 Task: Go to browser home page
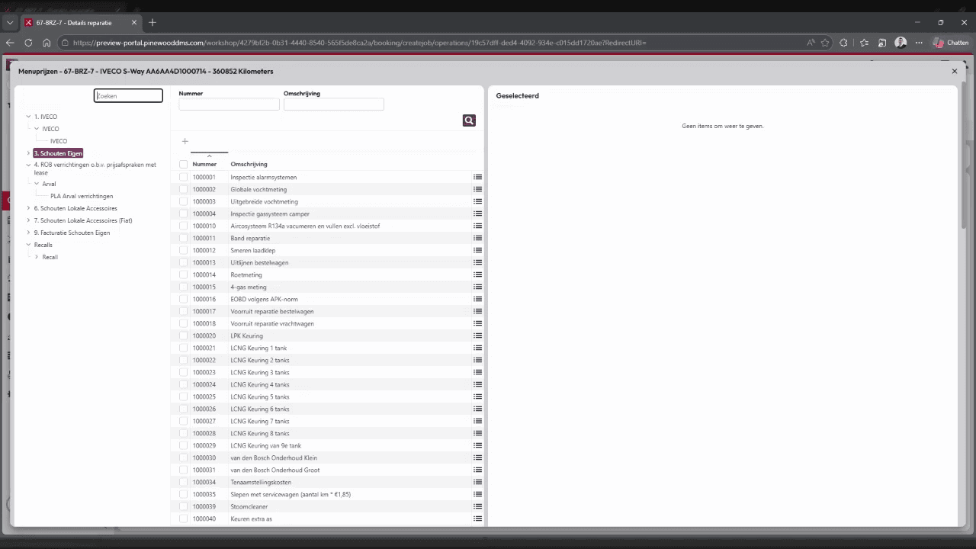click(x=47, y=43)
